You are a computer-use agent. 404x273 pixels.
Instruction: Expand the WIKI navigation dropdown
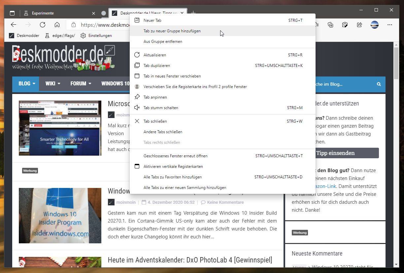[x=53, y=84]
